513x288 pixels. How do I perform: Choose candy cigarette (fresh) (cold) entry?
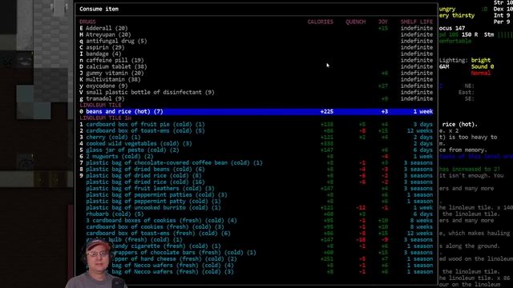coord(167,246)
